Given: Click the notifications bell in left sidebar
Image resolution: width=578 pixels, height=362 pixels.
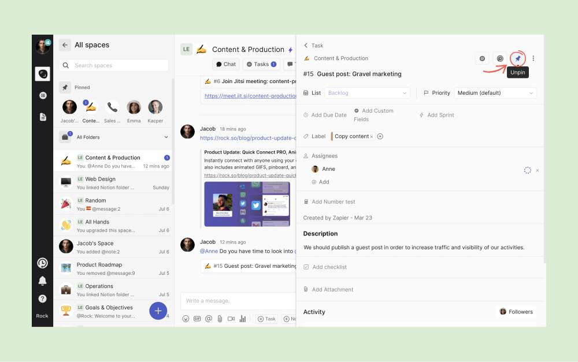Looking at the screenshot, I should click(x=42, y=281).
